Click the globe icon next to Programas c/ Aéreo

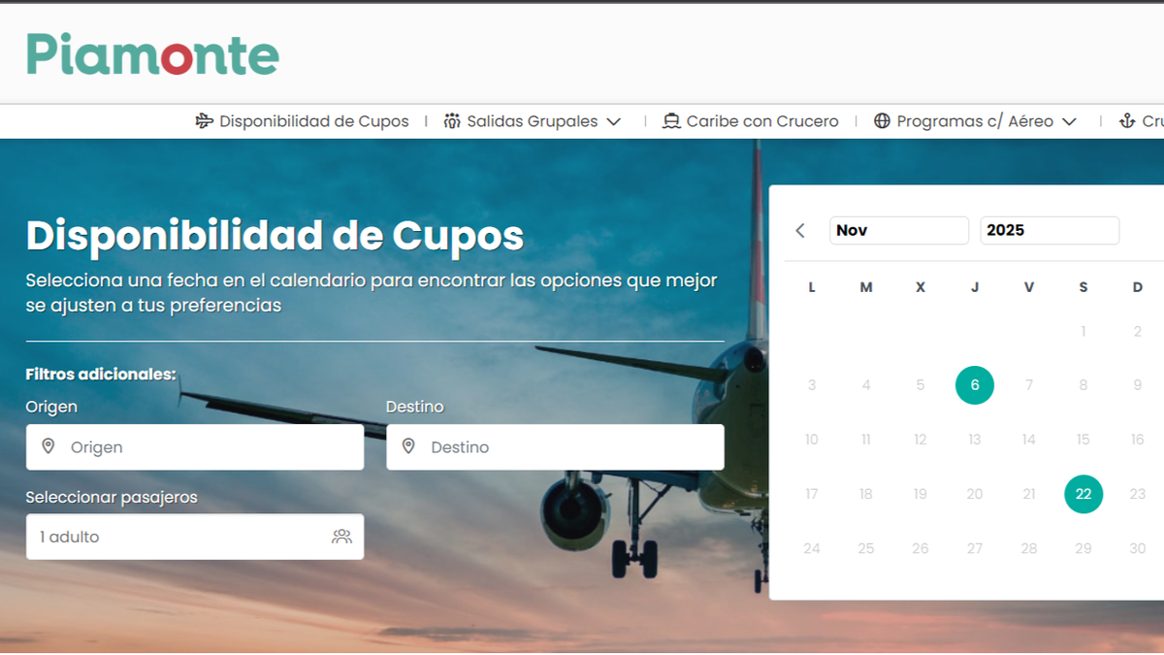click(881, 120)
